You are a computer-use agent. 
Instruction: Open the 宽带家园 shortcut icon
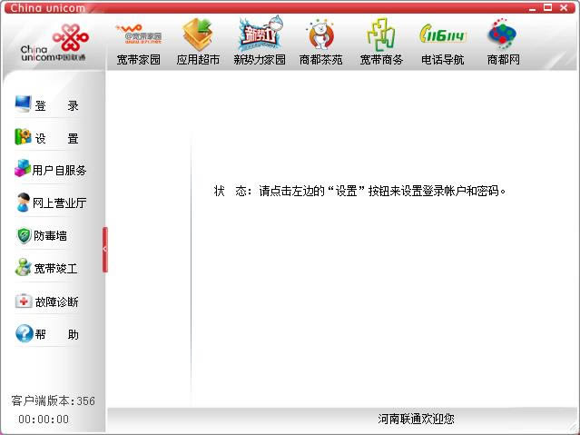point(139,35)
